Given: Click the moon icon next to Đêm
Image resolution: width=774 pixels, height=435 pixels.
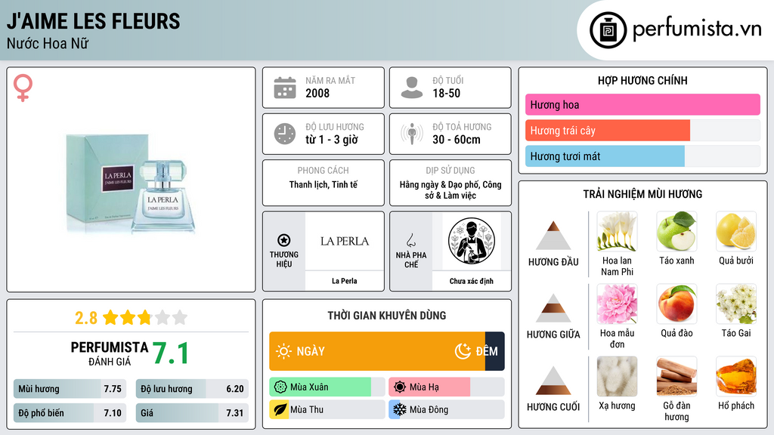Looking at the screenshot, I should point(463,351).
